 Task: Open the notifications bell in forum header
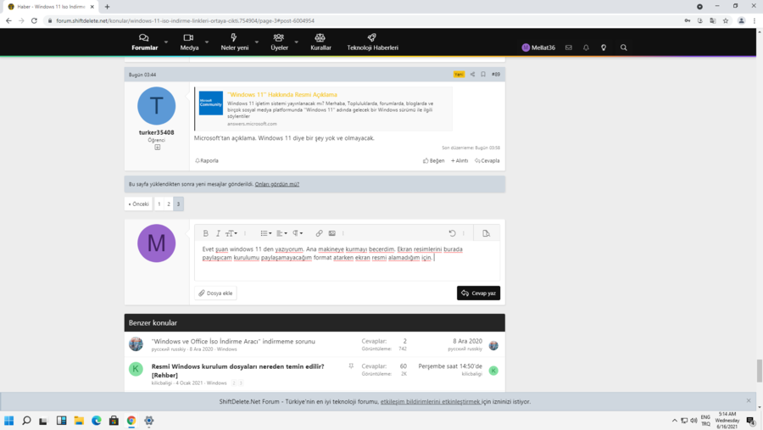586,47
